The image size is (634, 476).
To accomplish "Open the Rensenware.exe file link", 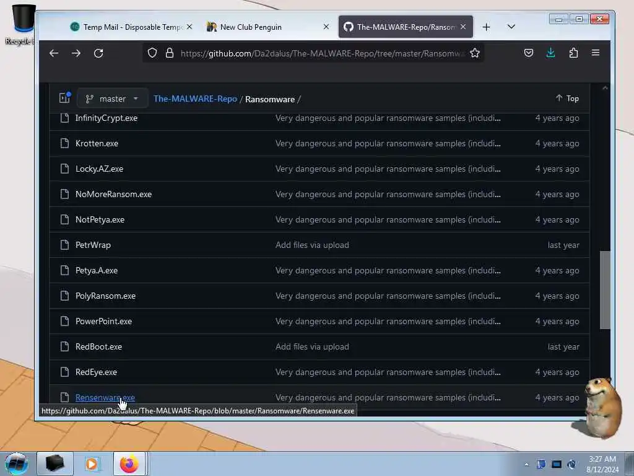I will pyautogui.click(x=105, y=397).
